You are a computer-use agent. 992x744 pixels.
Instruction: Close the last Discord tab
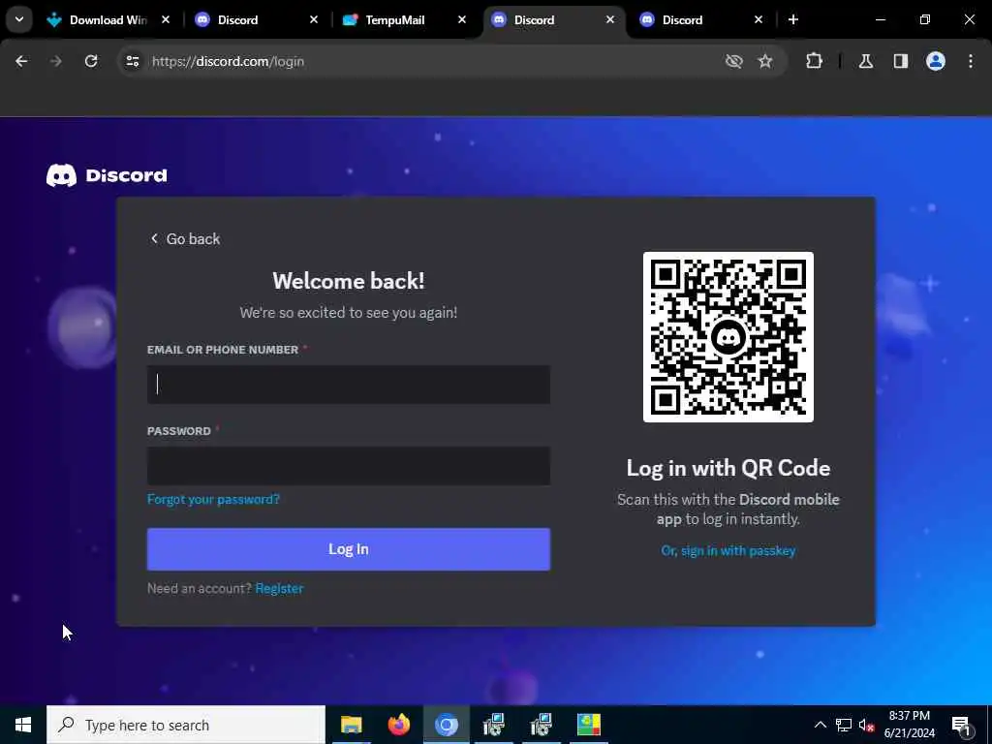(759, 19)
